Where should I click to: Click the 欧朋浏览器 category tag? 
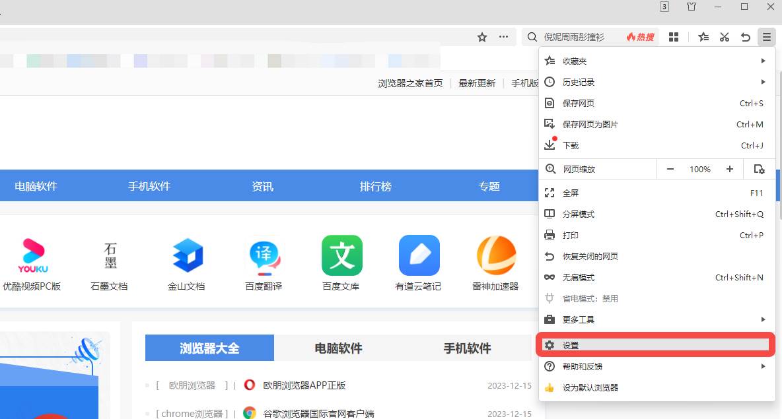[192, 385]
